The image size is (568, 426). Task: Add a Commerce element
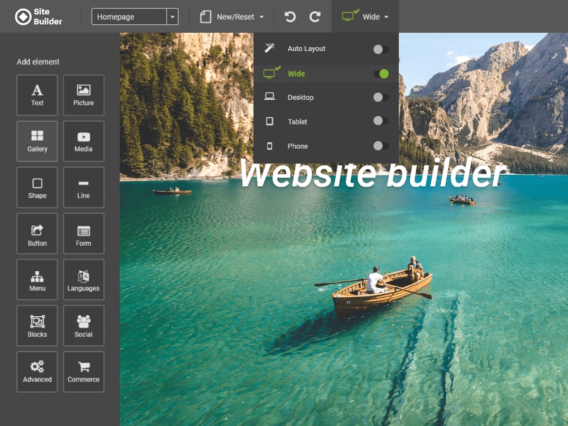[83, 372]
